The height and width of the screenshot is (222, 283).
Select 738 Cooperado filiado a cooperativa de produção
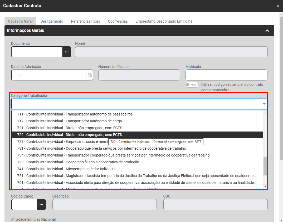[x=78, y=162]
